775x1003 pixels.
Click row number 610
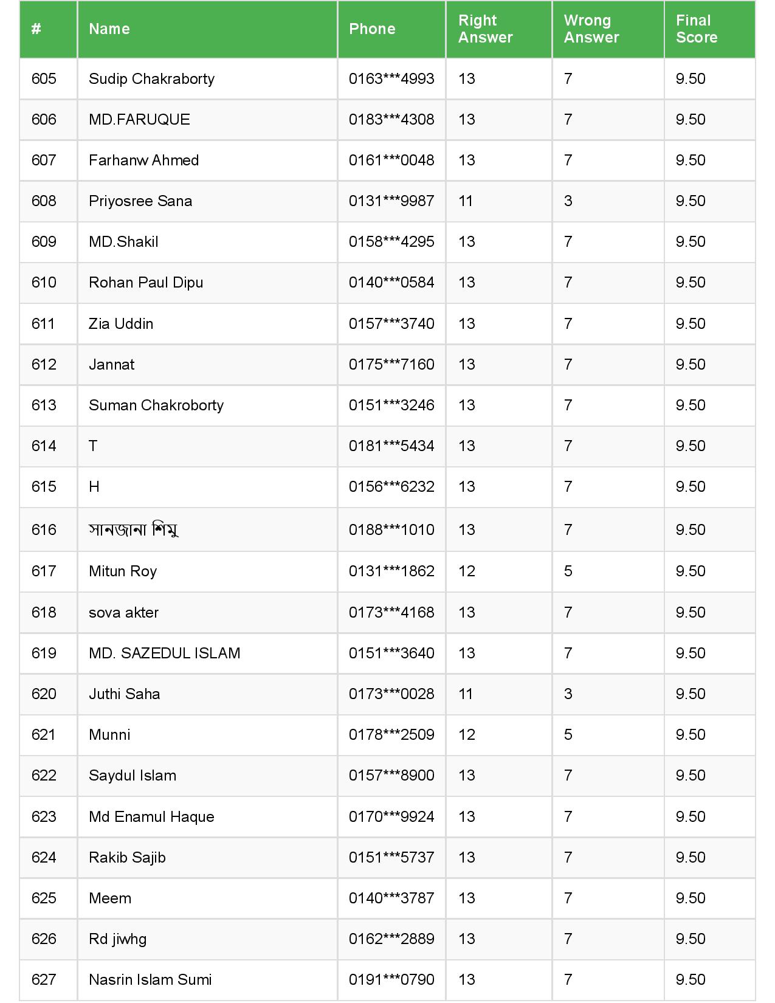coord(44,283)
